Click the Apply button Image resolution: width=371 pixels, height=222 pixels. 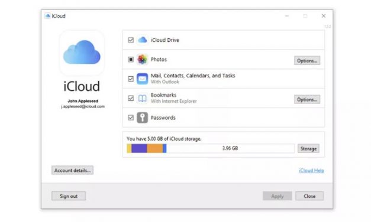pyautogui.click(x=277, y=196)
